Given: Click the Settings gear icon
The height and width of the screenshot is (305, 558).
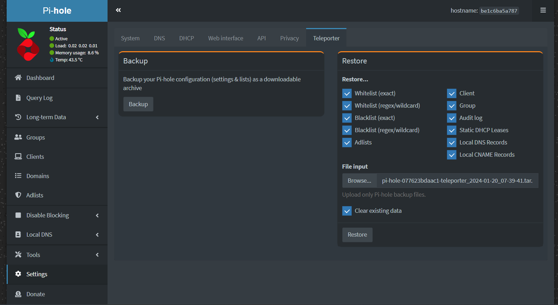Looking at the screenshot, I should (18, 274).
